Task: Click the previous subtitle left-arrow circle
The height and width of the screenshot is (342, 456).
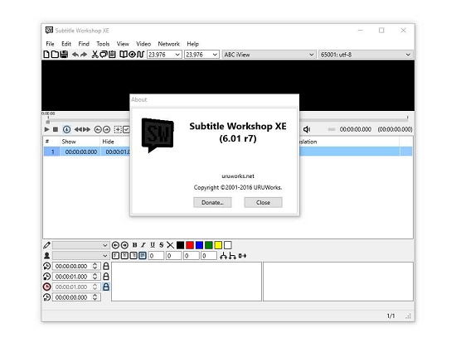Action: (115, 245)
